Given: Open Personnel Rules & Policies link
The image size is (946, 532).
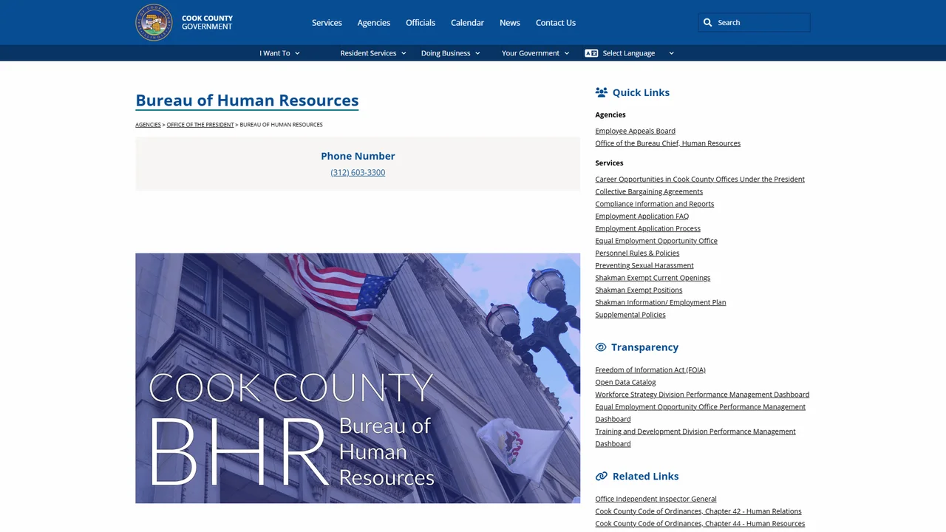Looking at the screenshot, I should click(x=637, y=253).
